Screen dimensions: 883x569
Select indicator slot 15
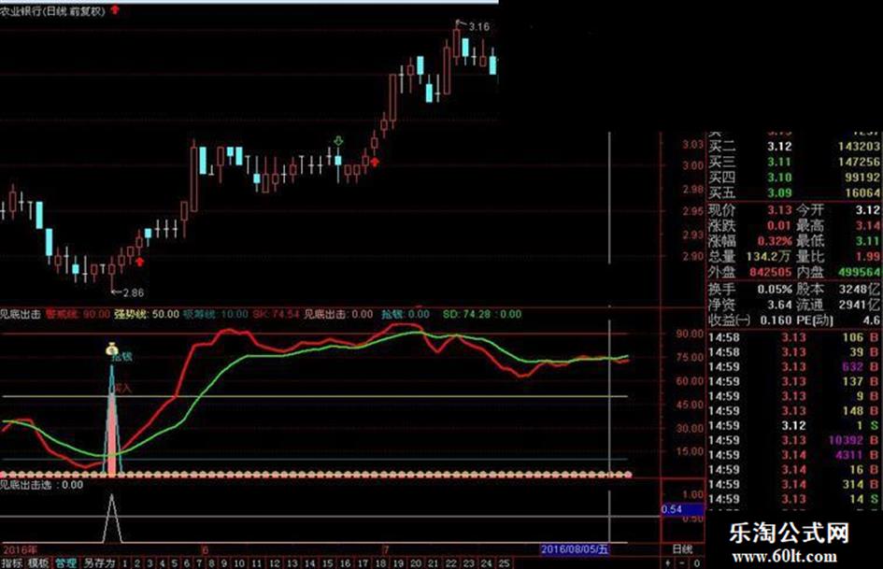[x=327, y=562]
